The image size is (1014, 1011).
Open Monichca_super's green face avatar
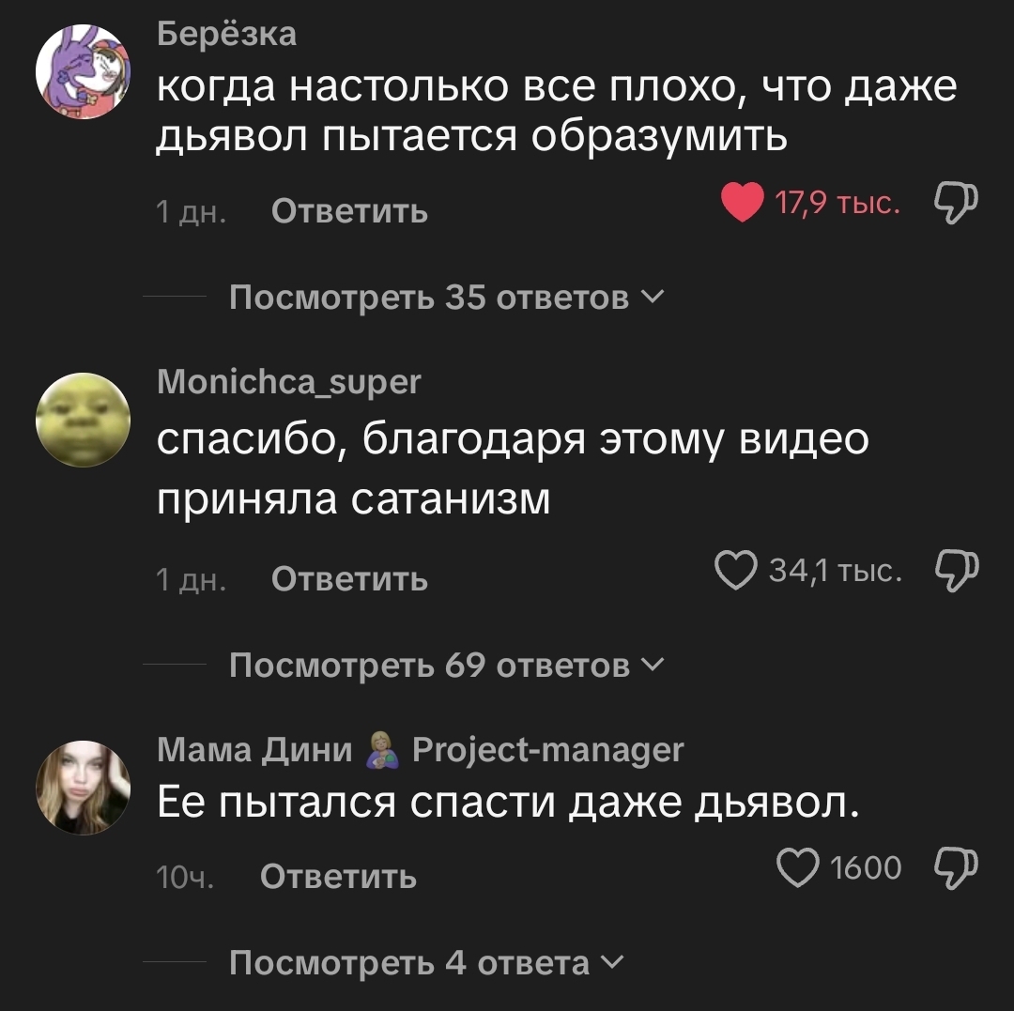point(83,420)
